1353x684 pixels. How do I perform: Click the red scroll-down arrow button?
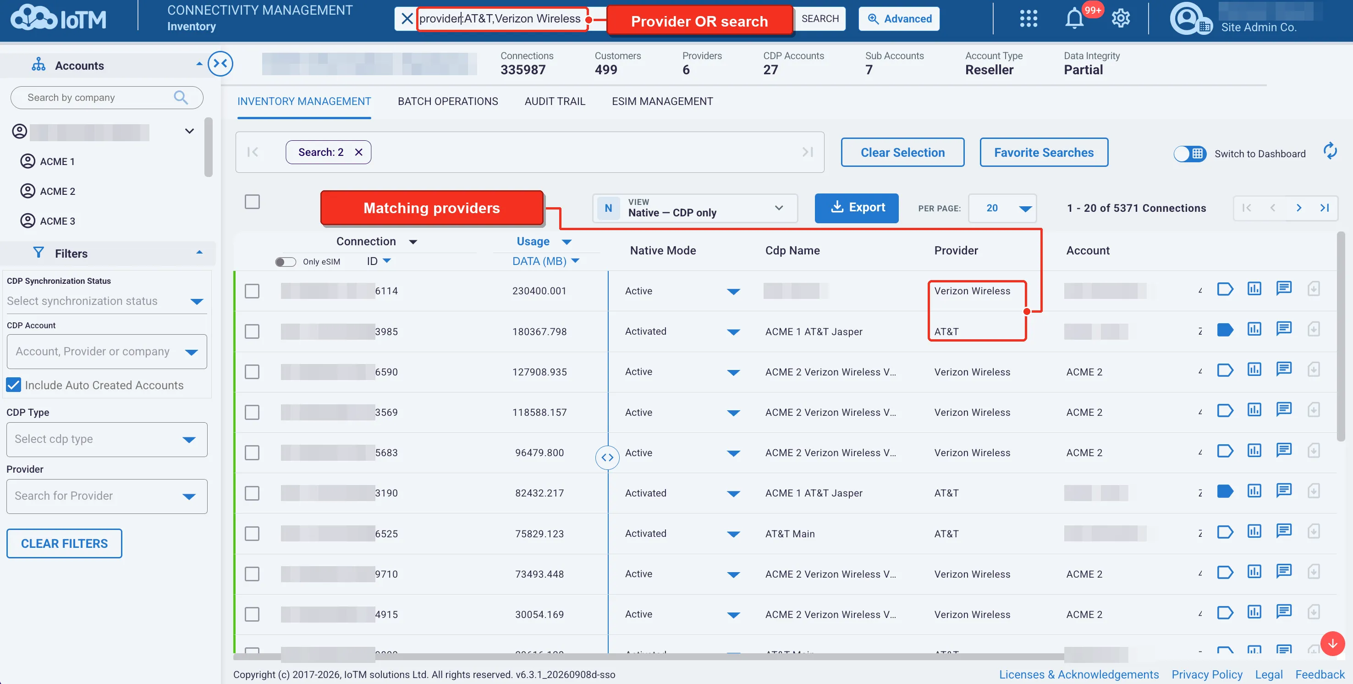(x=1332, y=644)
